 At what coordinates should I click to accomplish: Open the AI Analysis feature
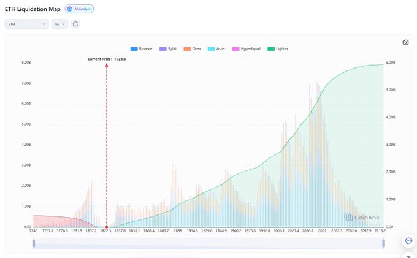click(x=79, y=9)
